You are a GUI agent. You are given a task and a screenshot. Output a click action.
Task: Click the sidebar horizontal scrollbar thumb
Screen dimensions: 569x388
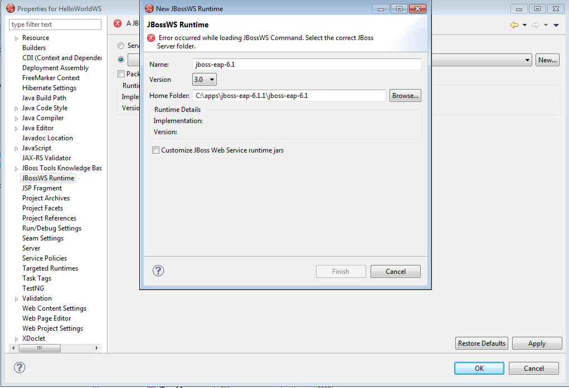pos(40,348)
